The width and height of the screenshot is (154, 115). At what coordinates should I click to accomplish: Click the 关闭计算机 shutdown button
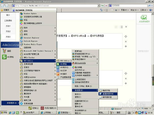(x=48, y=108)
